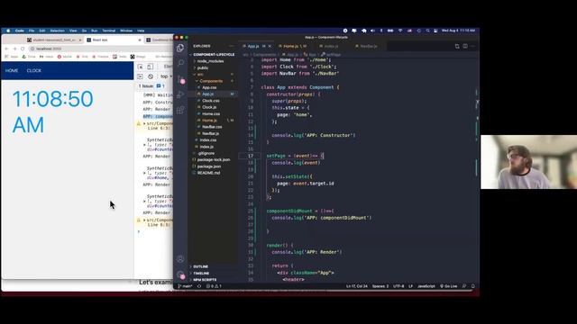Click the feedback icon in status bar
The height and width of the screenshot is (324, 577).
[464, 286]
